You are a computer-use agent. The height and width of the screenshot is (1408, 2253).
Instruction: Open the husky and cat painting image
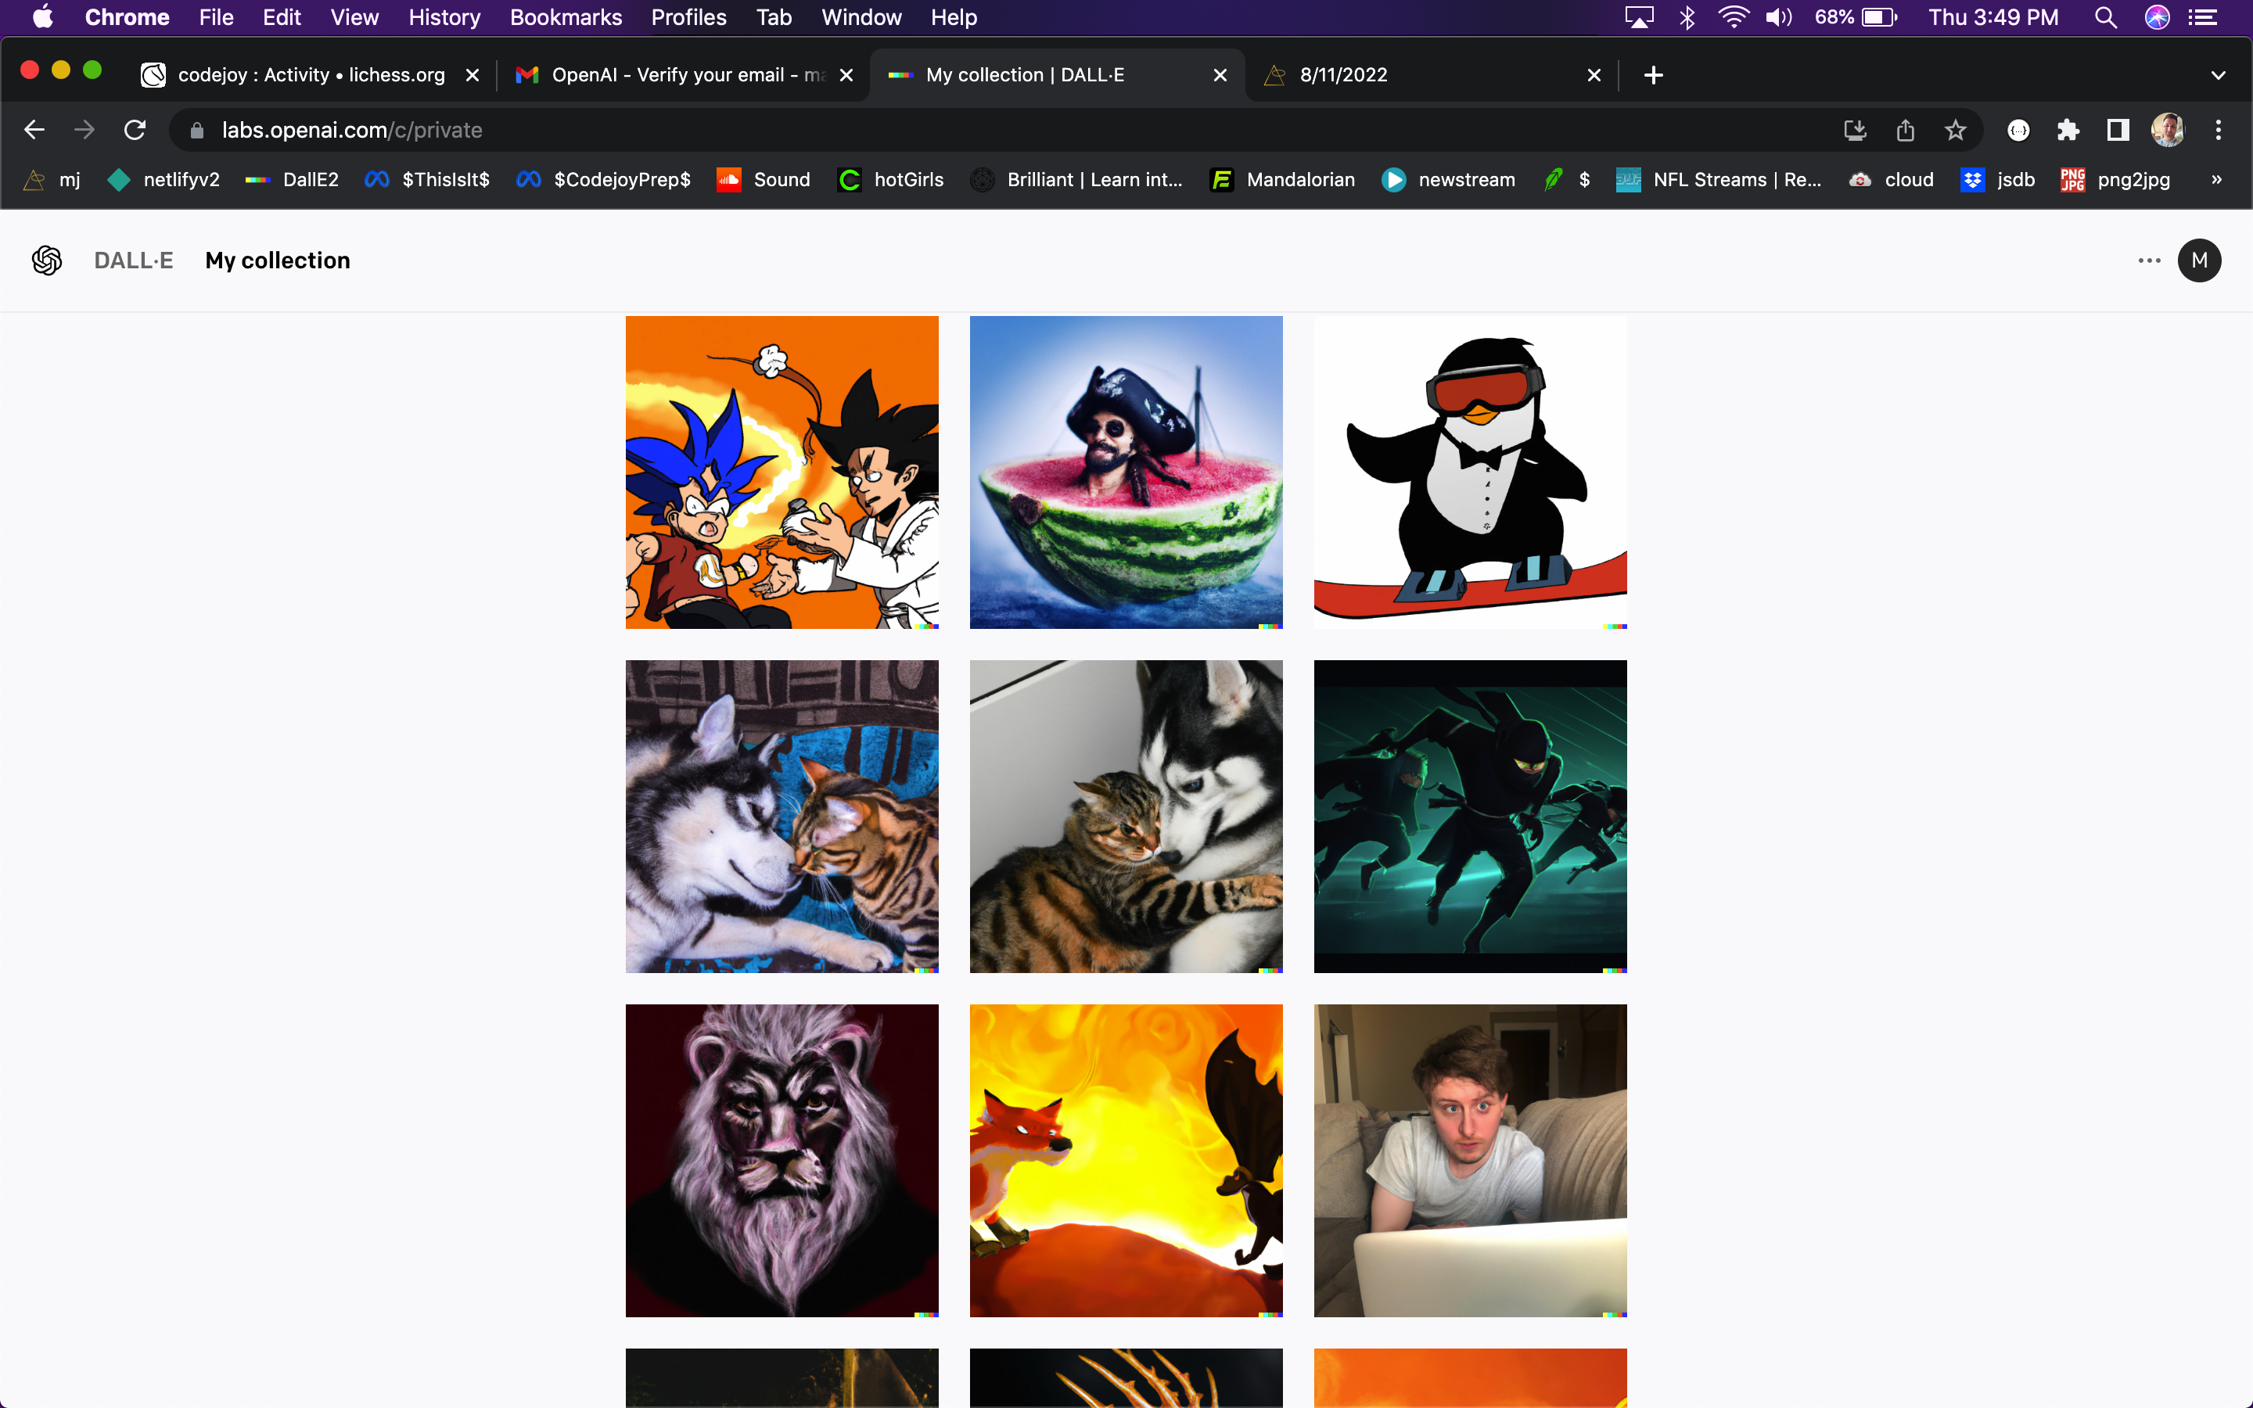782,817
